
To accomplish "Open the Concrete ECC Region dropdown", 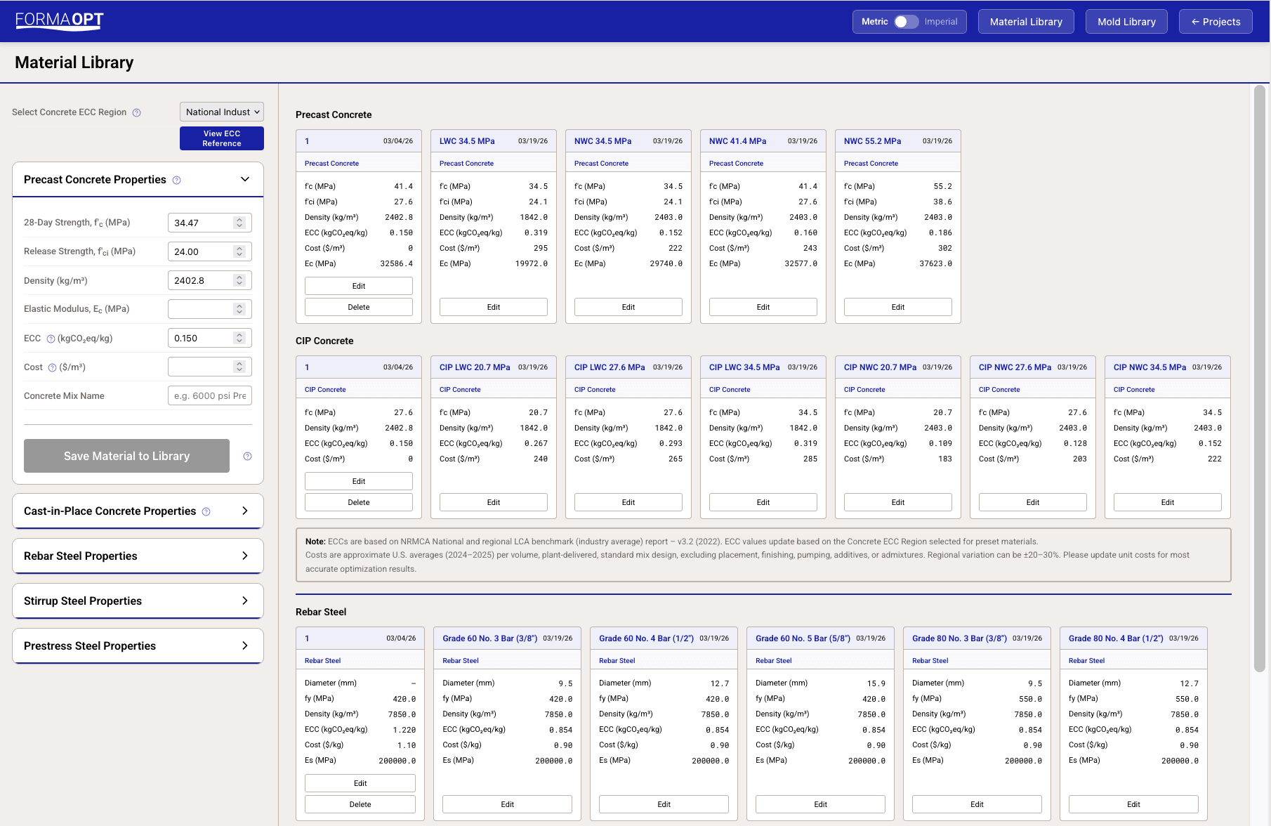I will pos(221,112).
